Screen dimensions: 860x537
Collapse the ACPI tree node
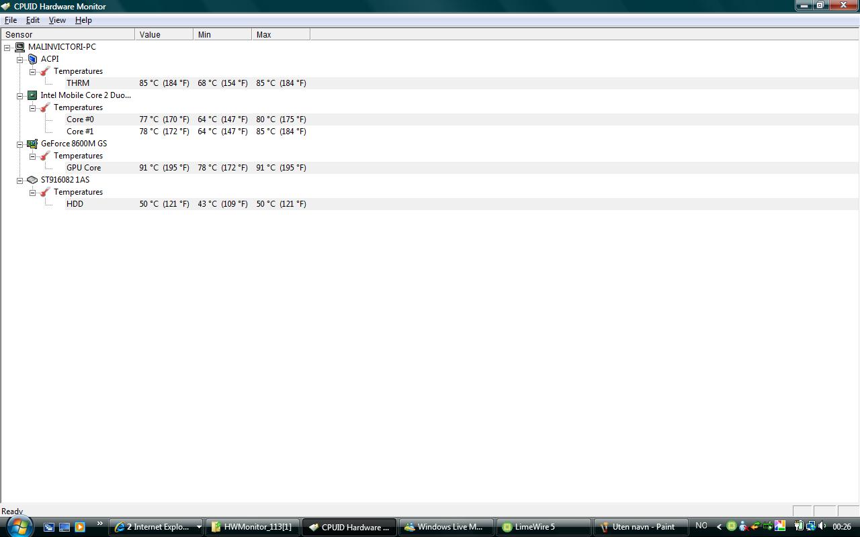pos(20,59)
